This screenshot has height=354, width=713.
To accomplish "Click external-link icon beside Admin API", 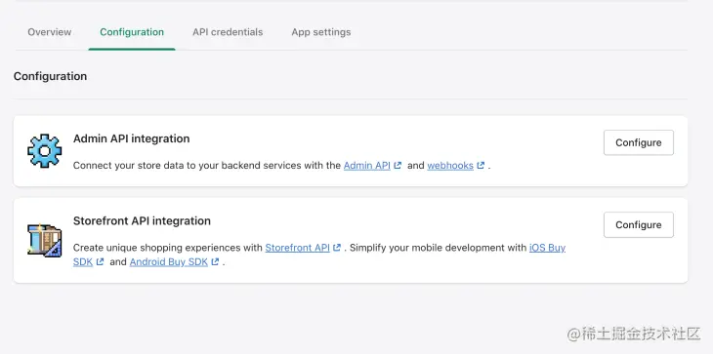I will click(398, 165).
